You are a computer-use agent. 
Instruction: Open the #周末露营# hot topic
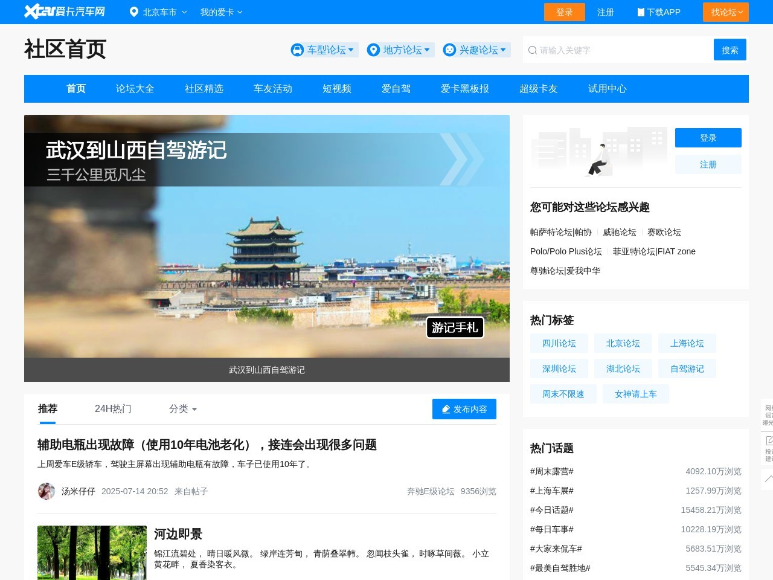pos(552,471)
